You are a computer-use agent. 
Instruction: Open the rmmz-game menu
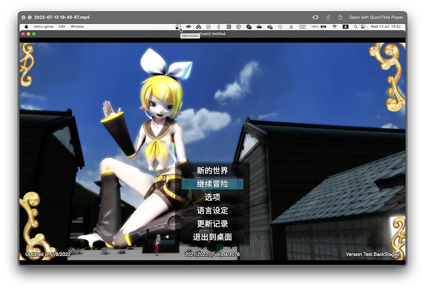pos(44,27)
